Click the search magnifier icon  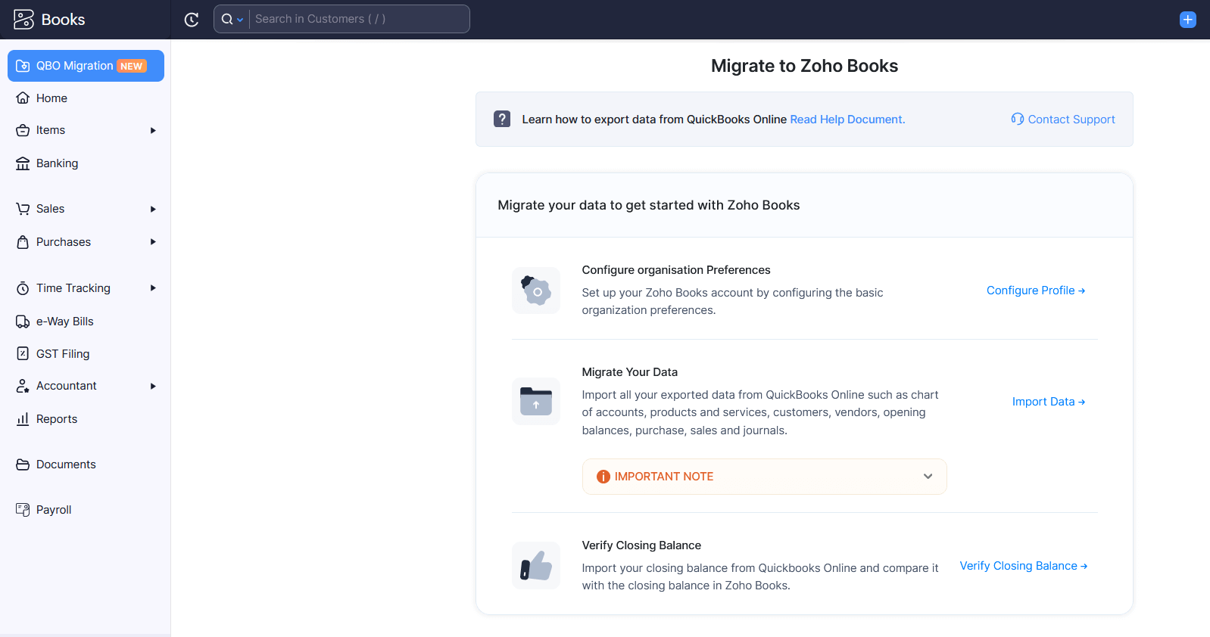click(x=226, y=19)
